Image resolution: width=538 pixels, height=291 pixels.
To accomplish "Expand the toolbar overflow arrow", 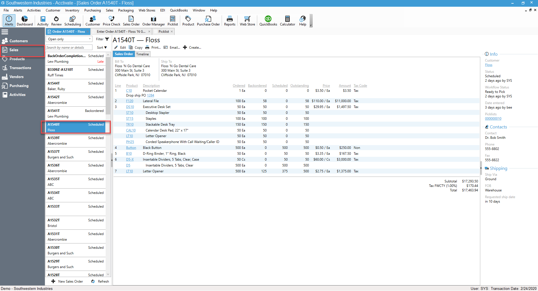I will point(311,25).
